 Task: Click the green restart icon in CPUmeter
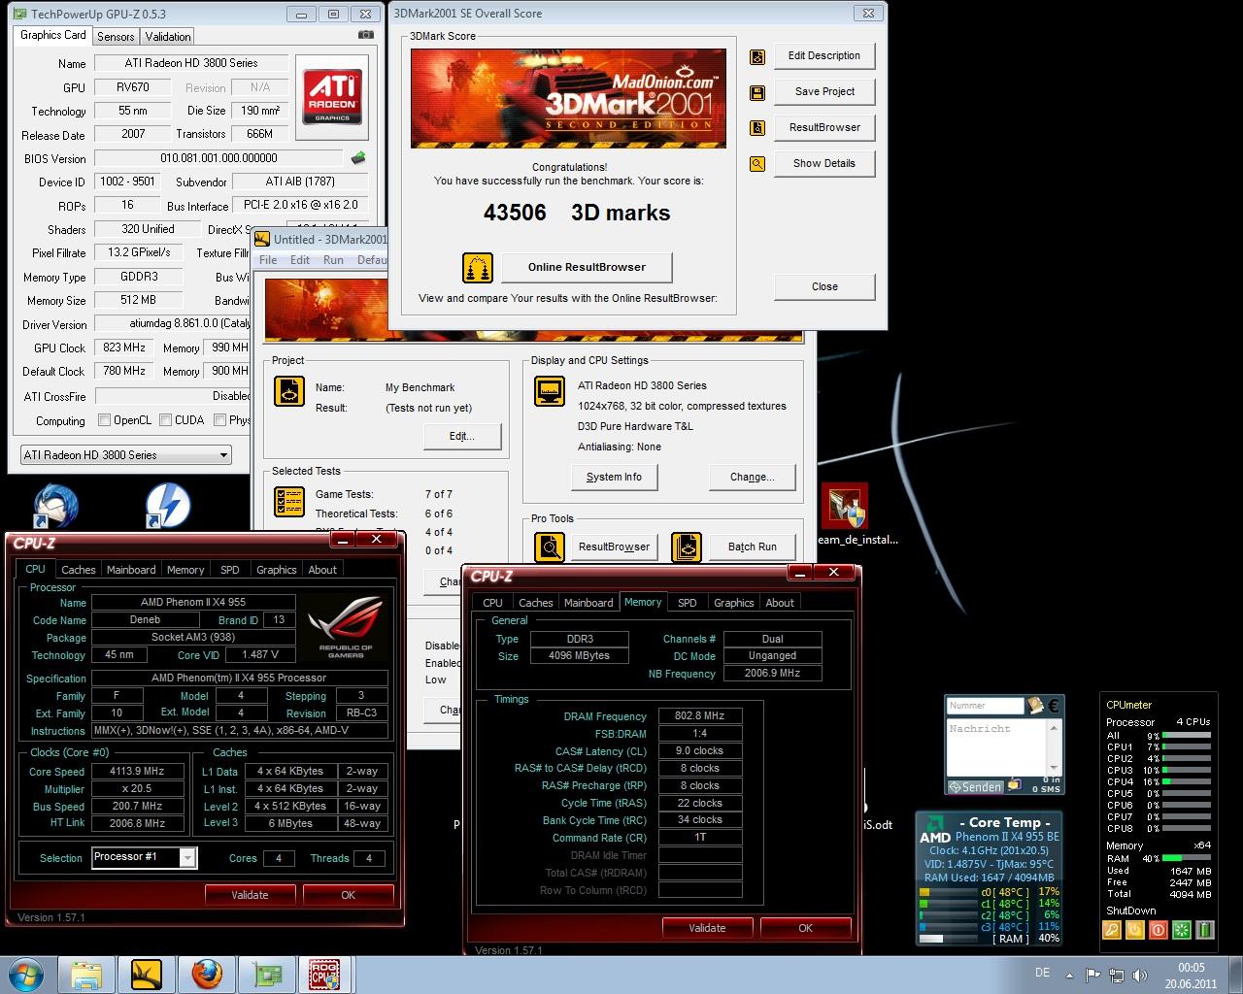pos(1182,930)
